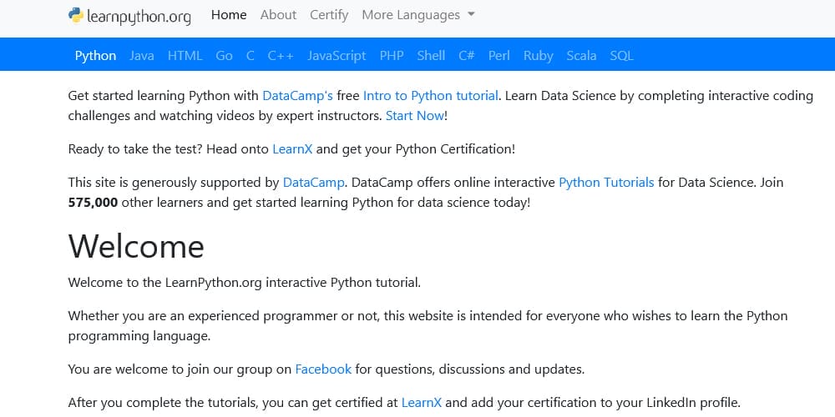Follow the DataCamp's link
The width and height of the screenshot is (835, 417).
298,96
